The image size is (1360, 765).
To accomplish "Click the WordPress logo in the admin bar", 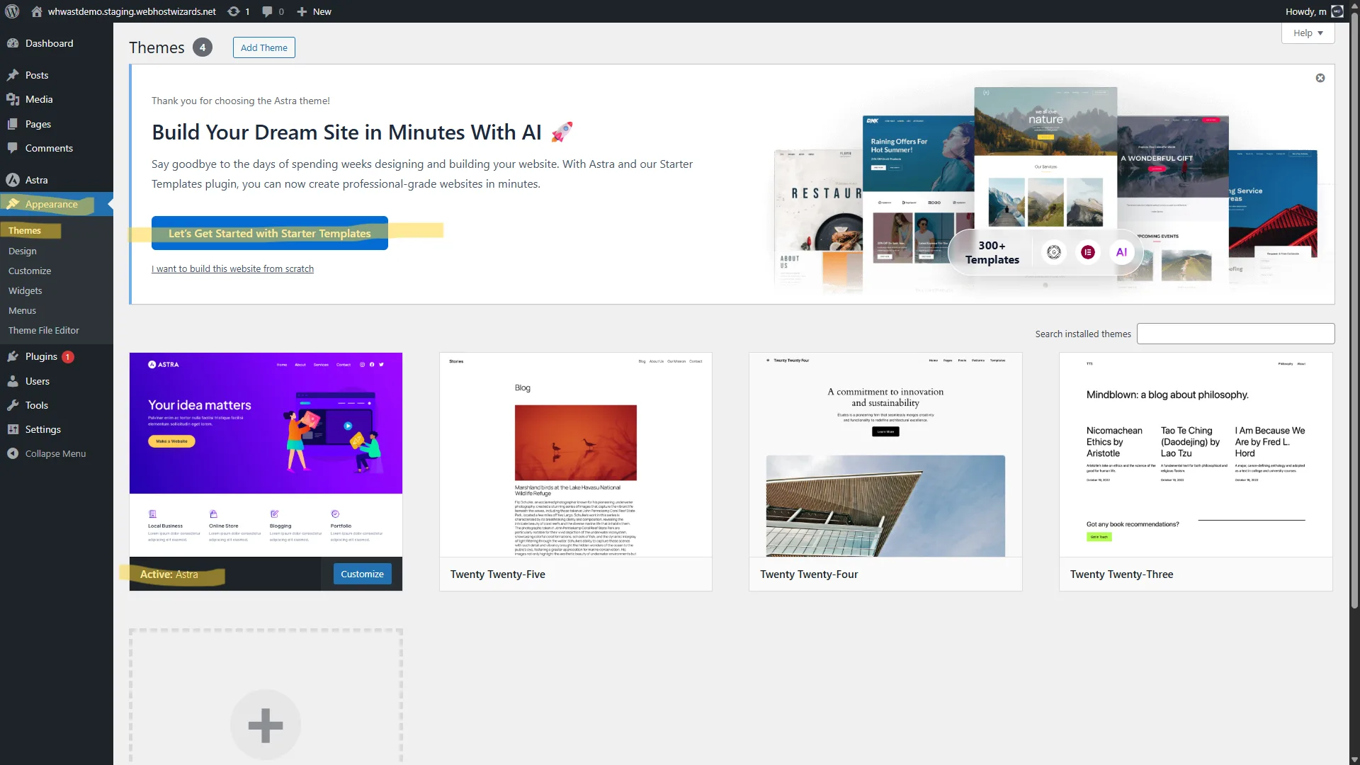I will point(11,11).
